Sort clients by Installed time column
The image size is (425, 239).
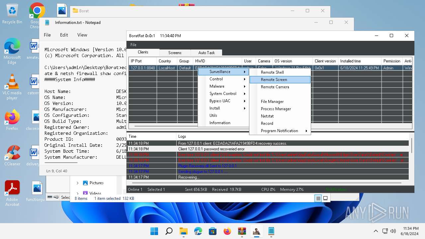(360, 61)
